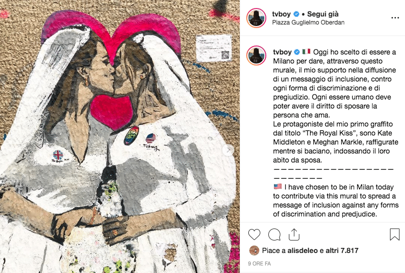This screenshot has height=273, width=405.
Task: Open tvboy avatar beside the caption
Action: pyautogui.click(x=256, y=55)
